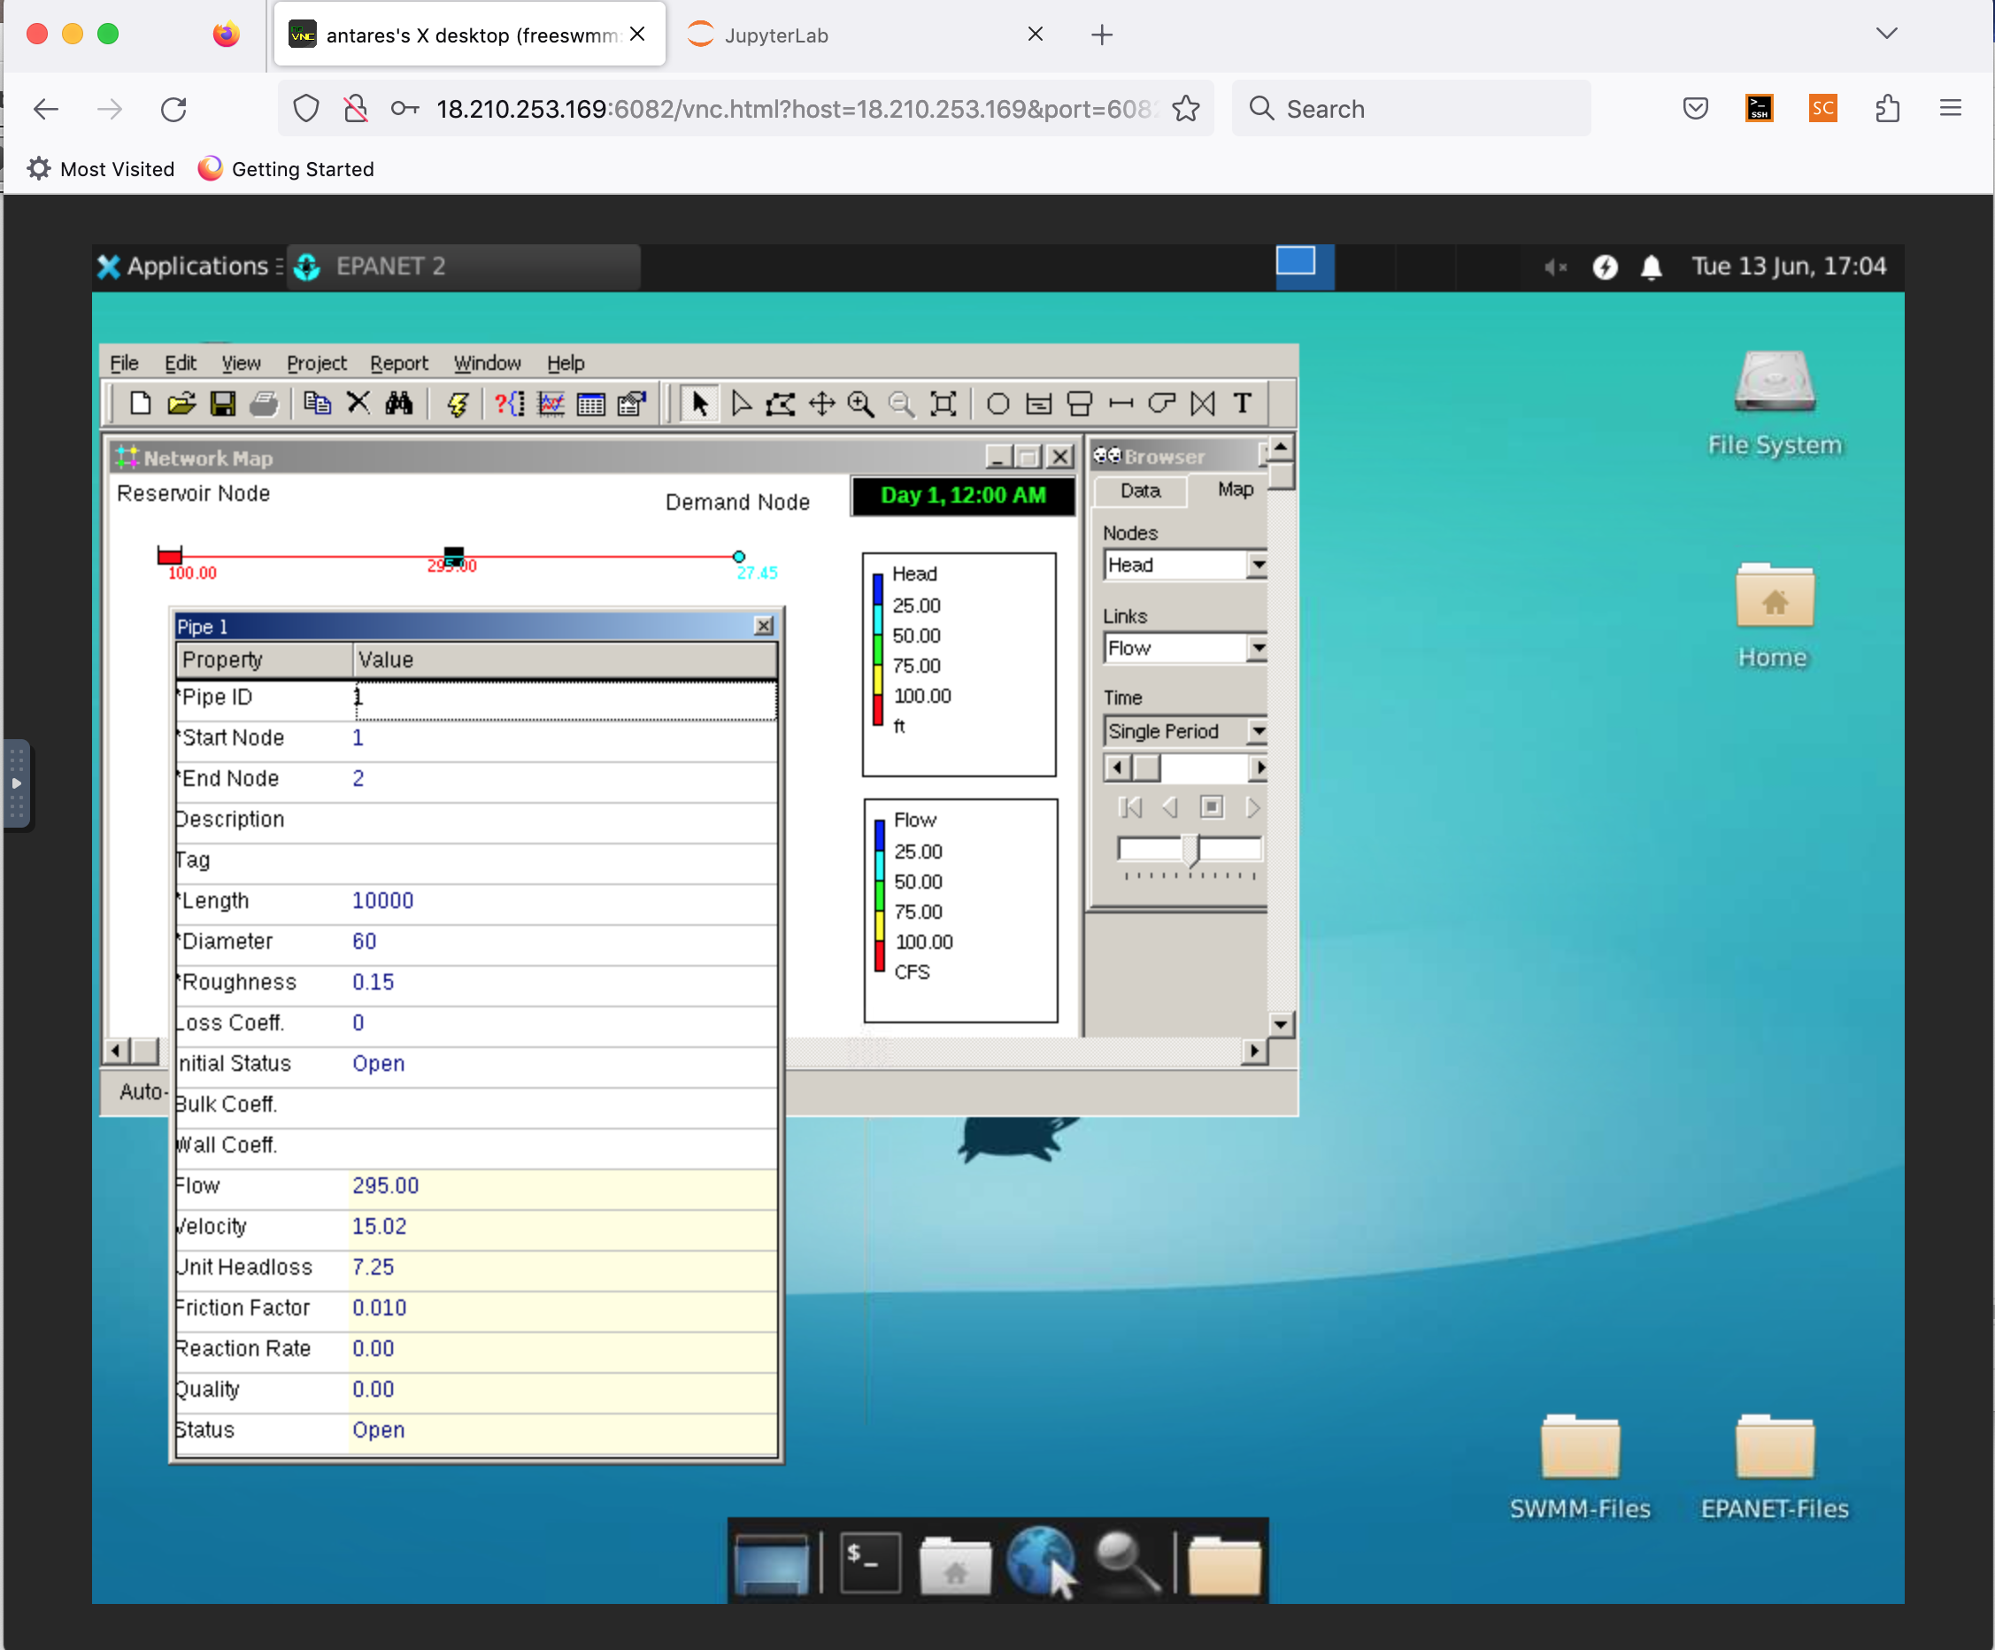
Task: Click the Stop playback button in Browser
Action: (1211, 807)
